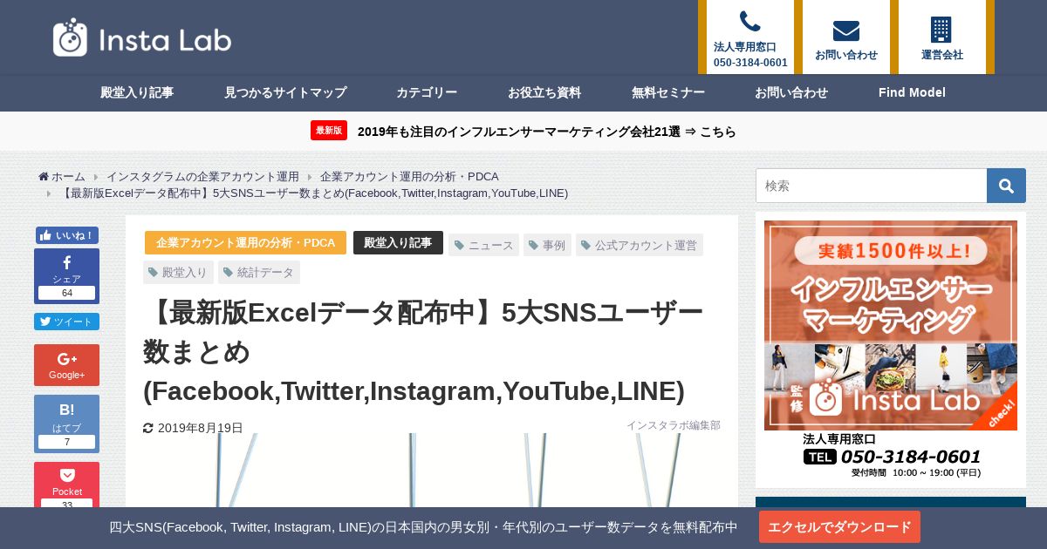Click the article date 2019年8月19日

click(x=200, y=428)
